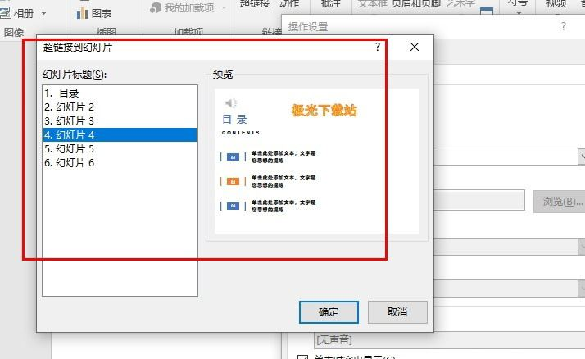The height and width of the screenshot is (359, 585).
Task: Select highlighted 幻灯片 4 entry
Action: 120,134
